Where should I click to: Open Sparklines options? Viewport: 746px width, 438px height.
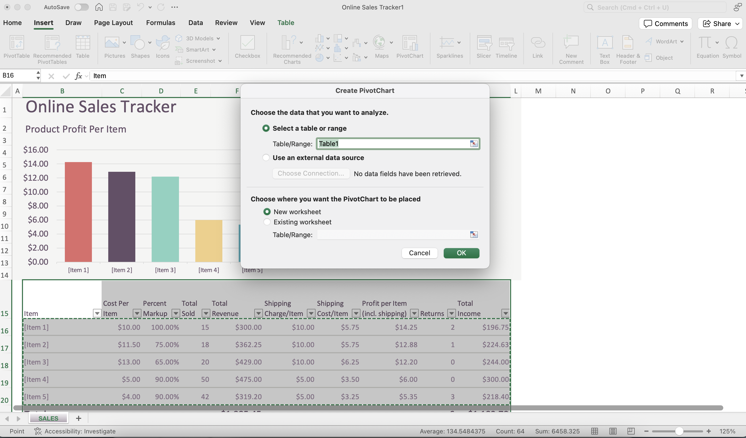coord(449,47)
